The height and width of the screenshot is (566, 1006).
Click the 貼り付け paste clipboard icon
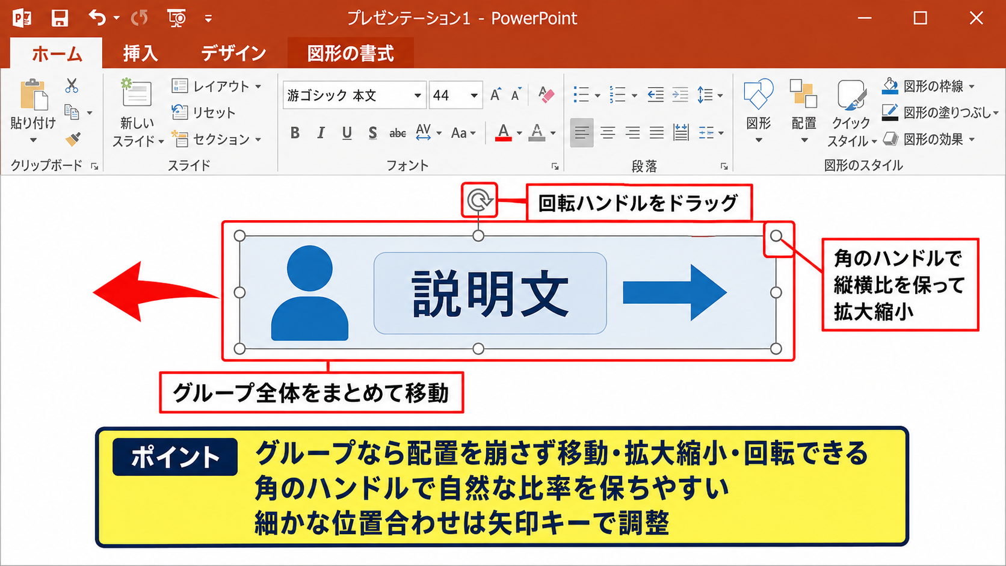coord(34,94)
